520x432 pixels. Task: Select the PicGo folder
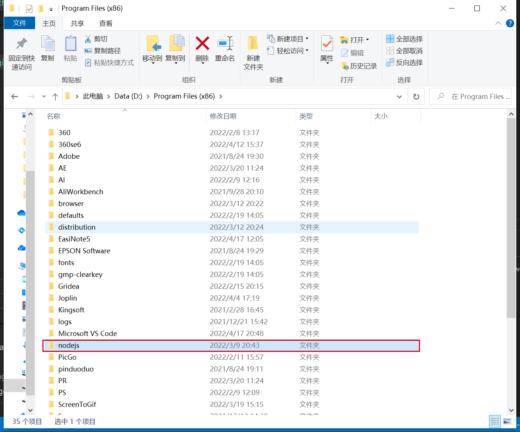(231, 357)
